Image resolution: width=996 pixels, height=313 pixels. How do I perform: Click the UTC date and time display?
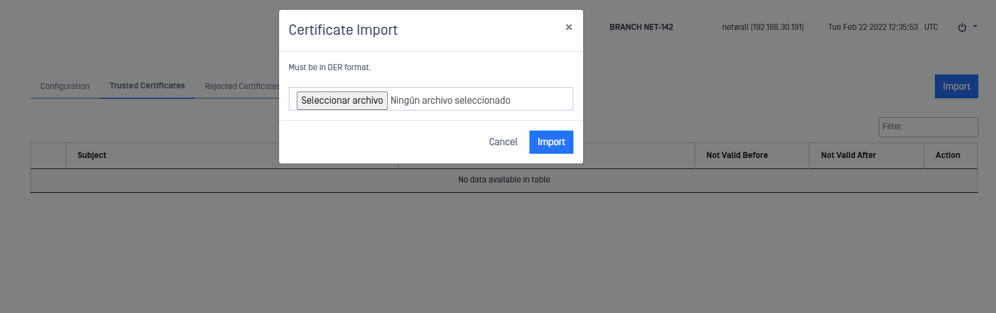pos(883,27)
